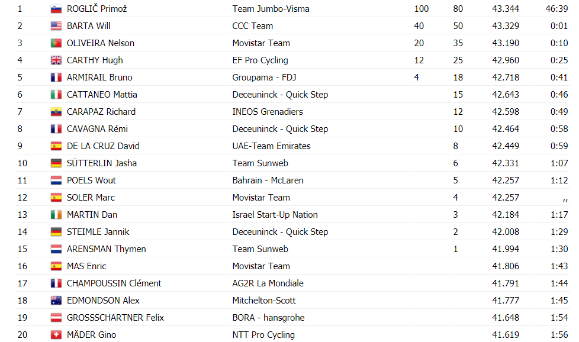Click the Slovenian flag beside ROGLIČ Primož

pos(56,9)
